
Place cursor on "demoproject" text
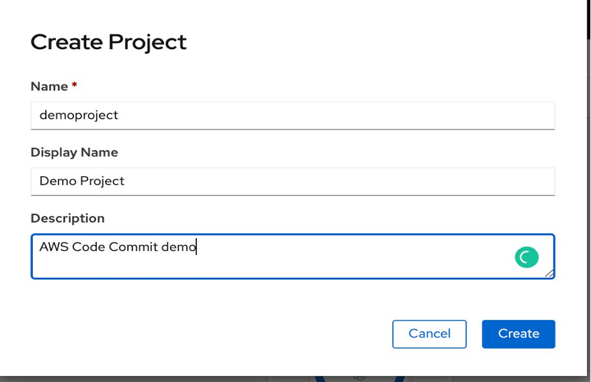point(79,115)
